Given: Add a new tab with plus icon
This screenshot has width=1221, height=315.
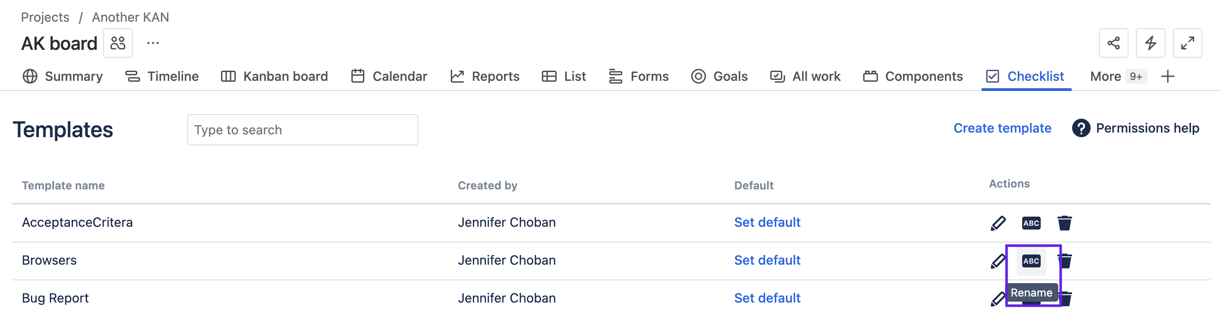Looking at the screenshot, I should pyautogui.click(x=1167, y=76).
